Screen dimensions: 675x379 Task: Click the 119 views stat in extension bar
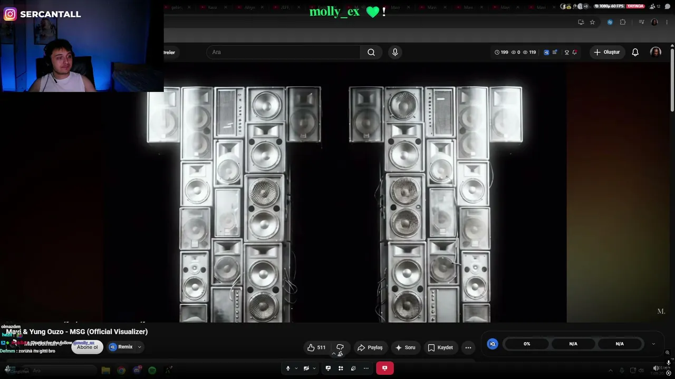coord(529,52)
